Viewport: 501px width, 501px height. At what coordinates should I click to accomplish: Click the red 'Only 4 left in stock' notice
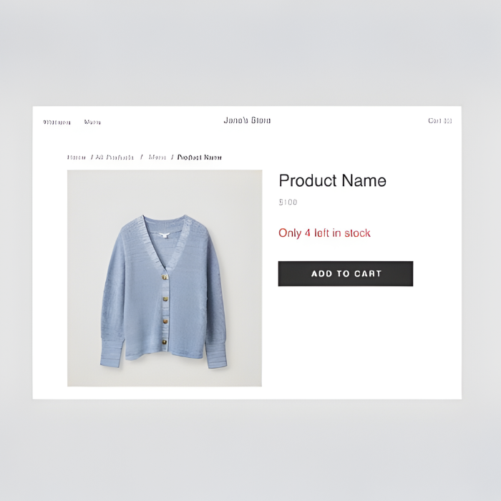(324, 233)
